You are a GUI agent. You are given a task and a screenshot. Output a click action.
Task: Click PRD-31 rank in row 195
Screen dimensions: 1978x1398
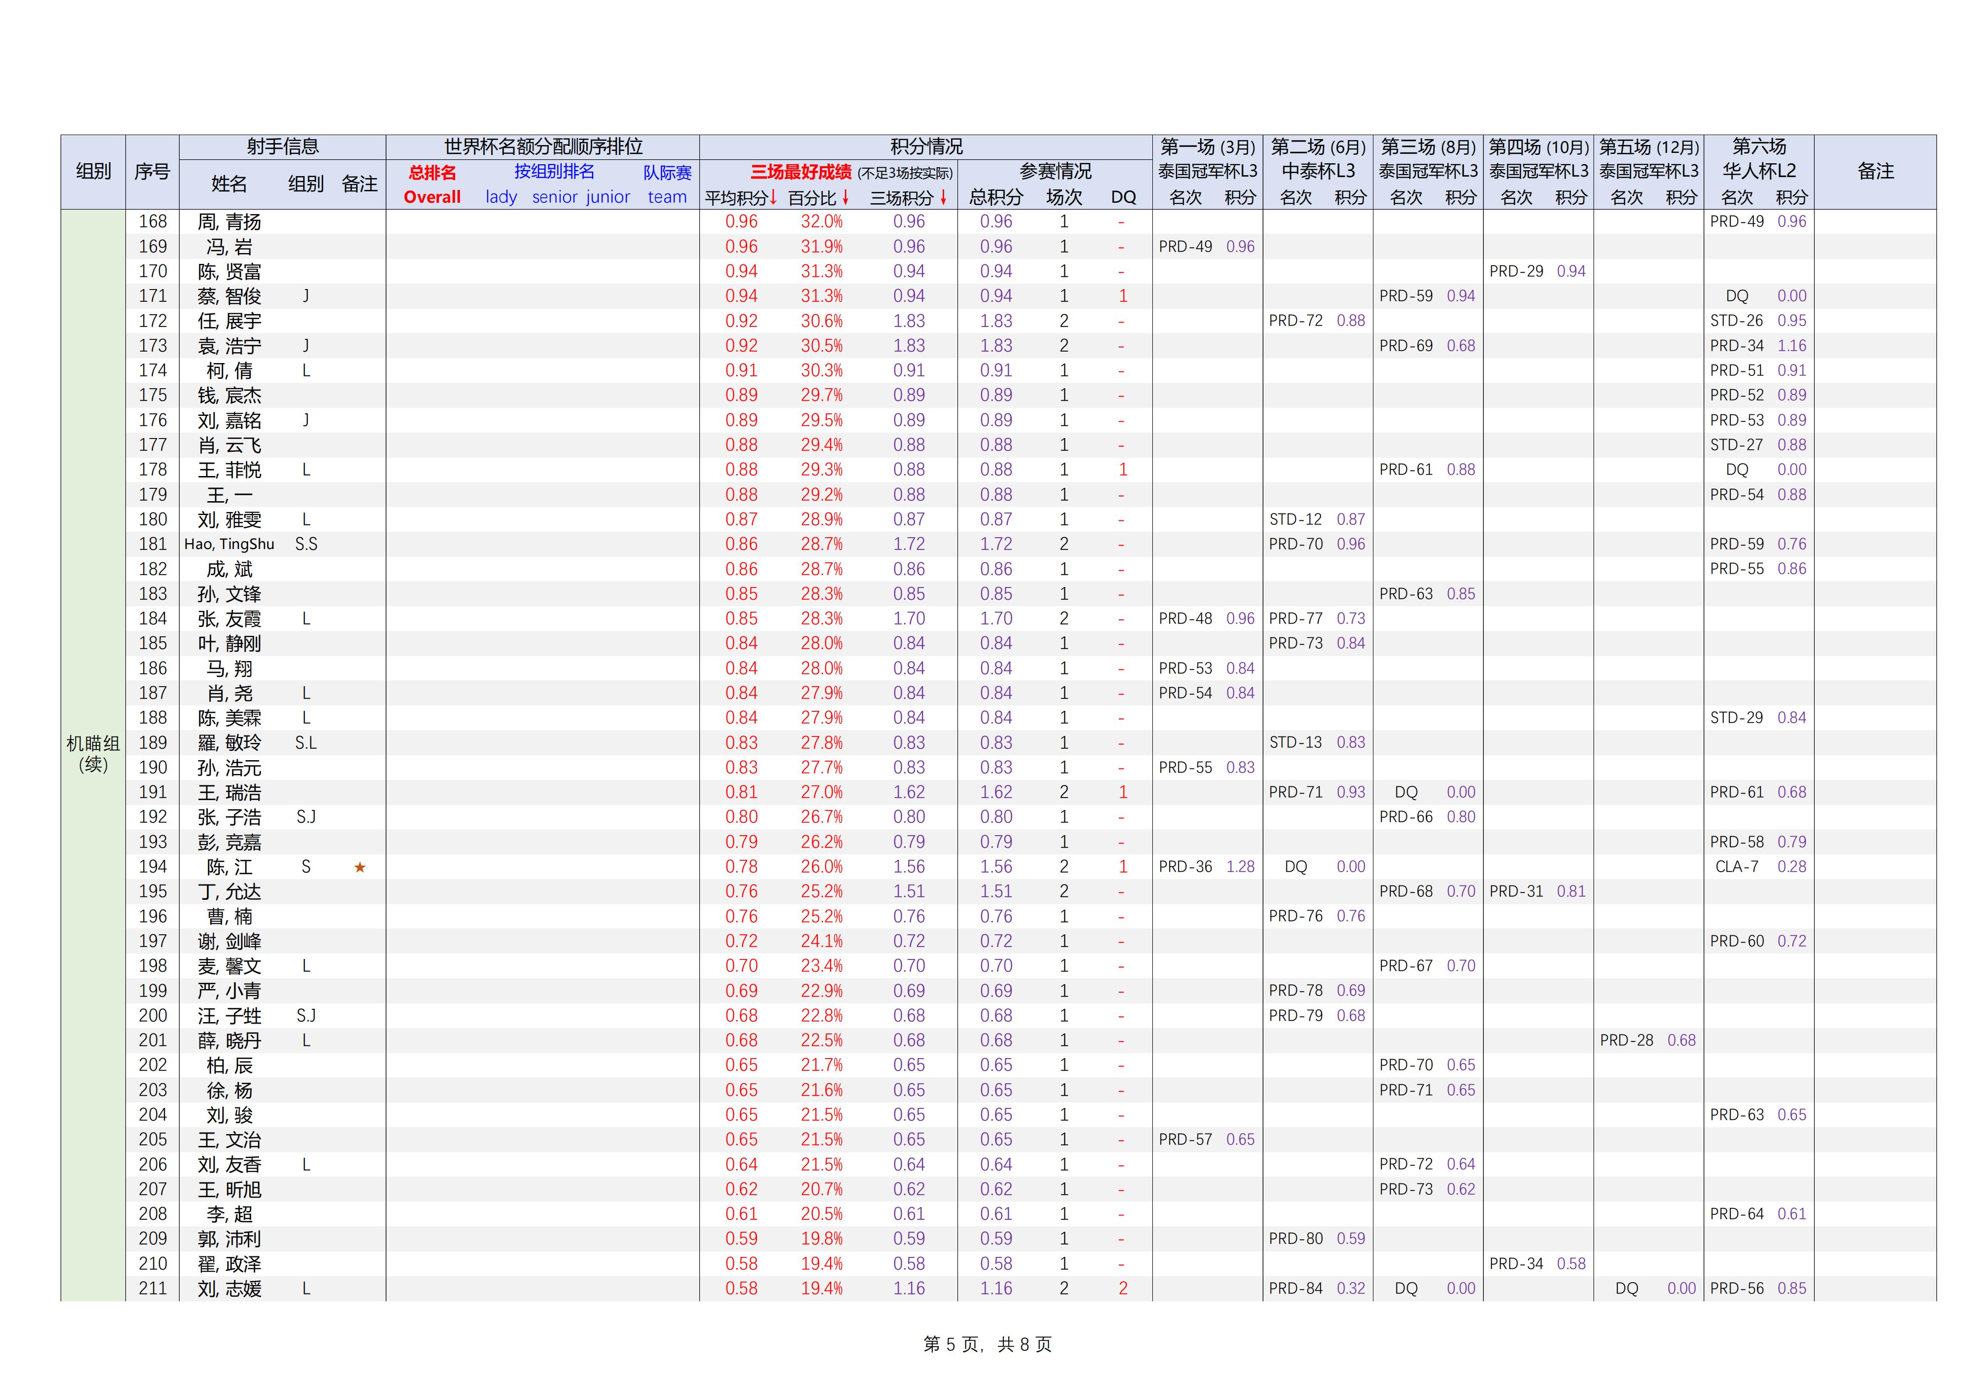tap(1516, 891)
